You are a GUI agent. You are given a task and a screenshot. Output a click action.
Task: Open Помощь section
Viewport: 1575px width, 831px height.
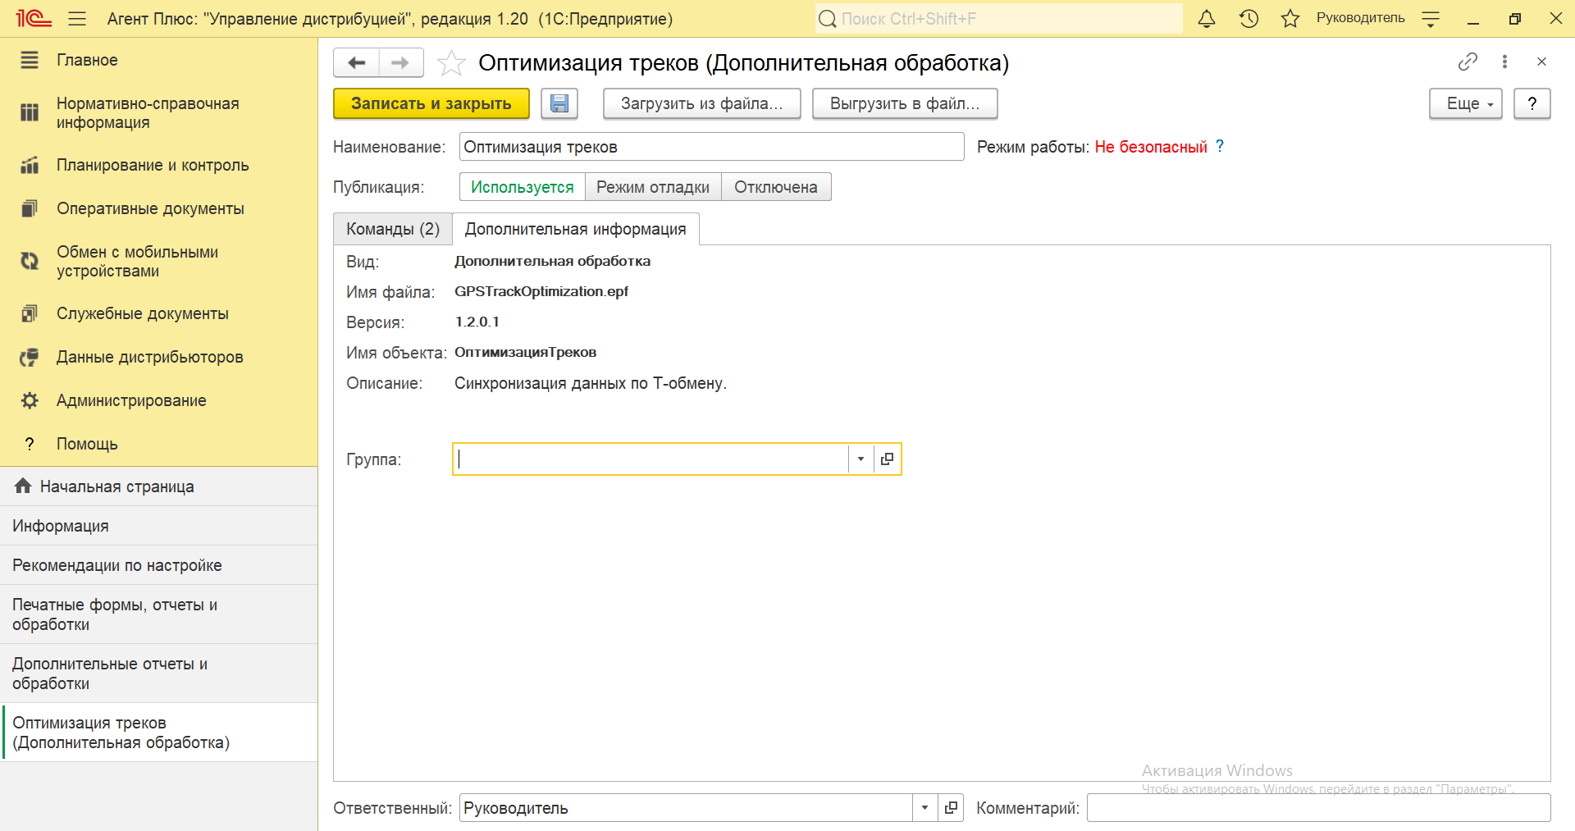click(159, 444)
